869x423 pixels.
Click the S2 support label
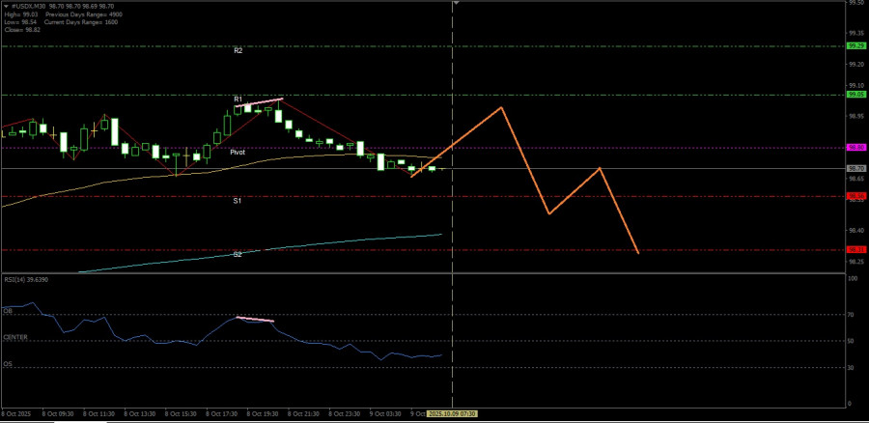coord(237,254)
